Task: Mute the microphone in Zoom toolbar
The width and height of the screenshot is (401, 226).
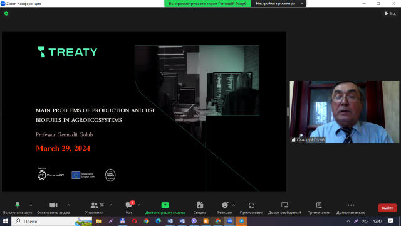Action: 18,208
